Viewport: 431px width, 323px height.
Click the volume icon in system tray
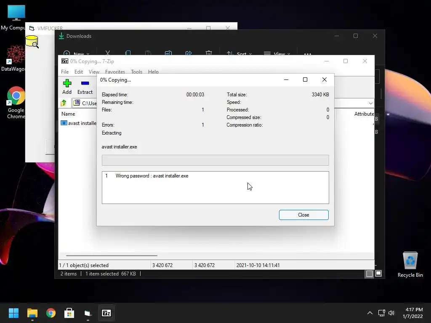coord(391,313)
